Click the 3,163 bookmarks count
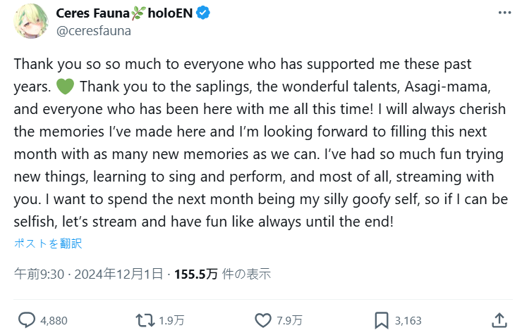 tap(408, 321)
